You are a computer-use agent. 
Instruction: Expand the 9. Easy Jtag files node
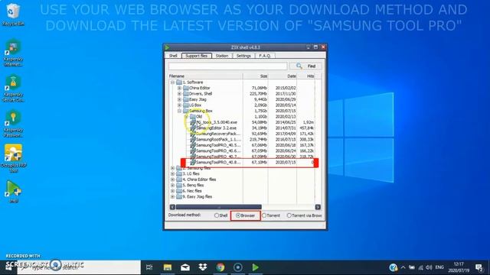(x=172, y=197)
